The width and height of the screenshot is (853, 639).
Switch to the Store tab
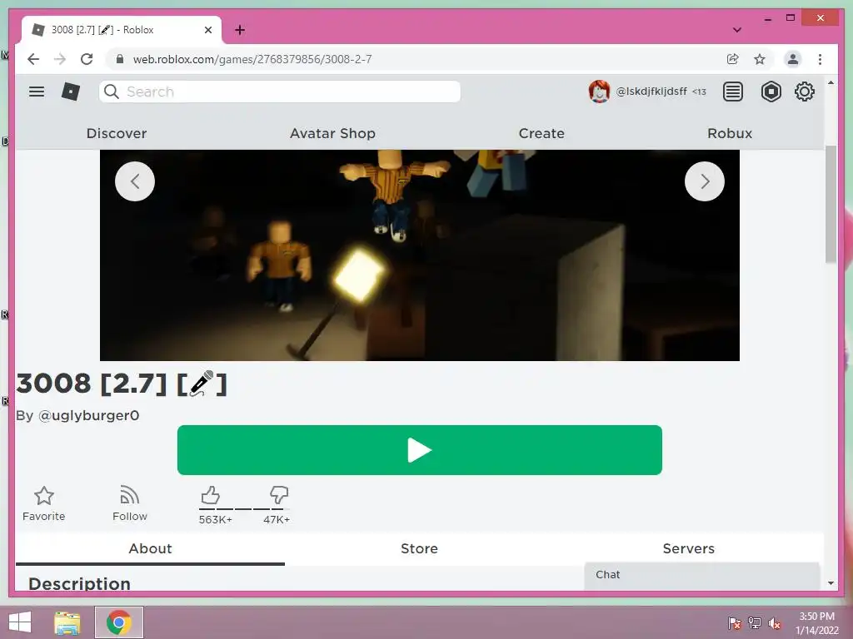(x=420, y=548)
